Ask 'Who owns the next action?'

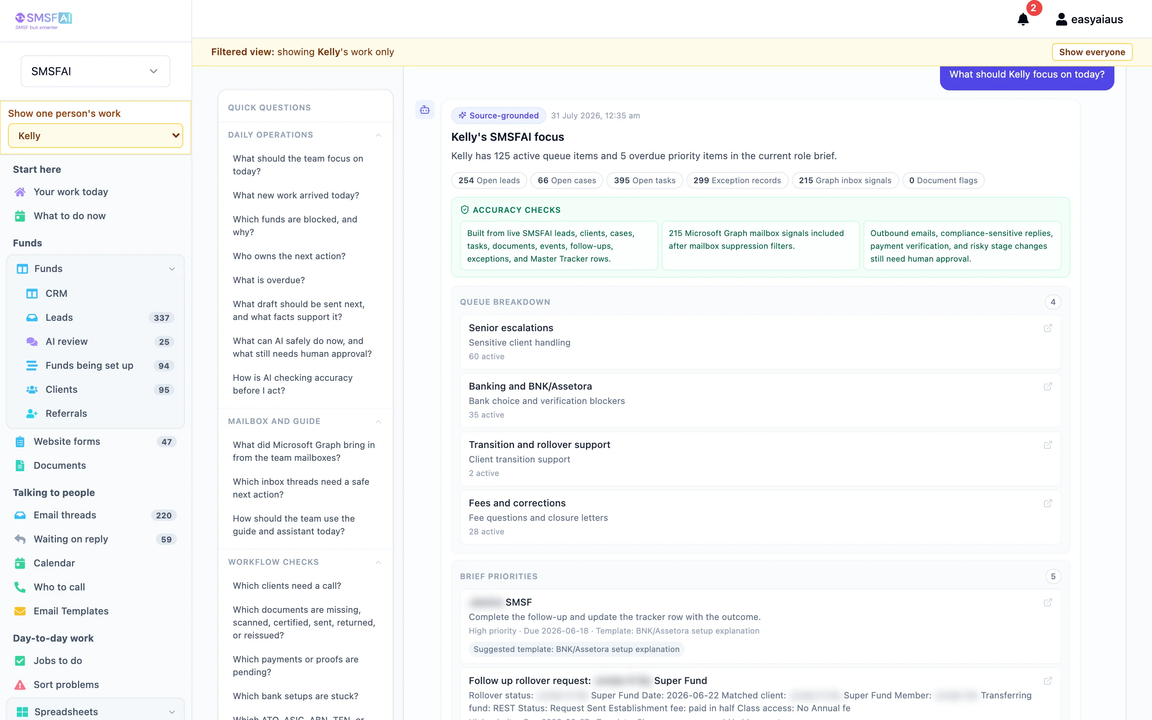tap(289, 256)
